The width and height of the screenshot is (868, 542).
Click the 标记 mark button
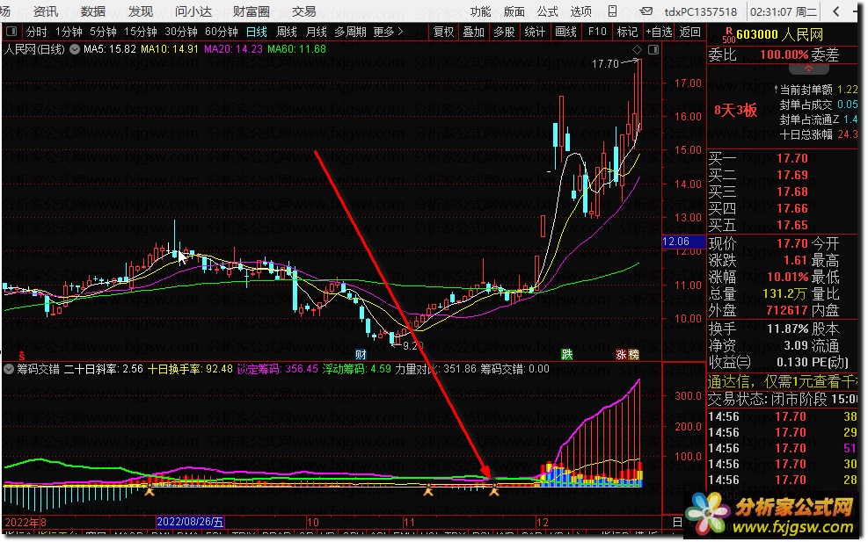[627, 33]
